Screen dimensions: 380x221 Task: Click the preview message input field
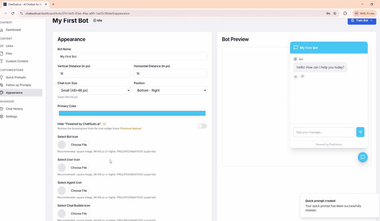click(x=324, y=133)
